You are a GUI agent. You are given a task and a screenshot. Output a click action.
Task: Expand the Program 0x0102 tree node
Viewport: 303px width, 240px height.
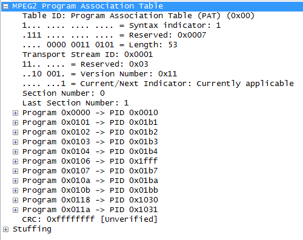tap(15, 132)
